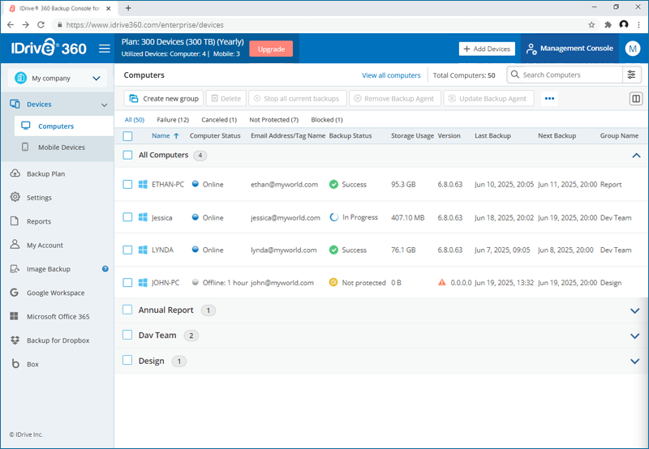Expand the Dav Team group chevron

pos(635,336)
